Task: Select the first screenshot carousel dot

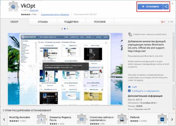Action: (x=62, y=29)
